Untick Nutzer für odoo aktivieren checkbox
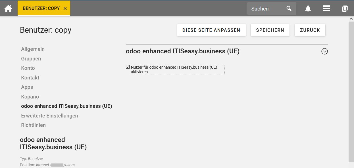This screenshot has width=354, height=168. coord(128,67)
